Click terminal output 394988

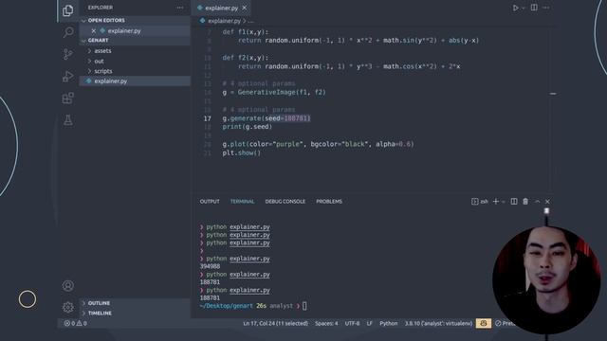pos(210,266)
